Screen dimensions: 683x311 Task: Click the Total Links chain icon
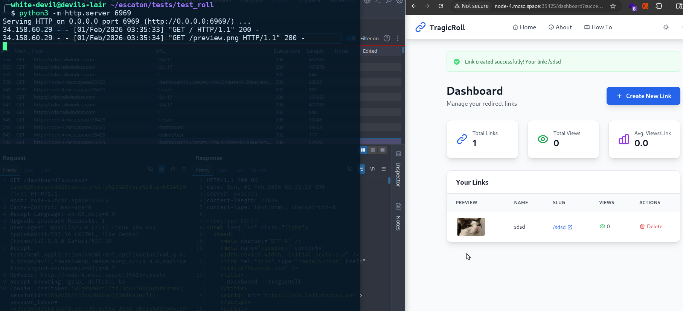click(x=462, y=139)
